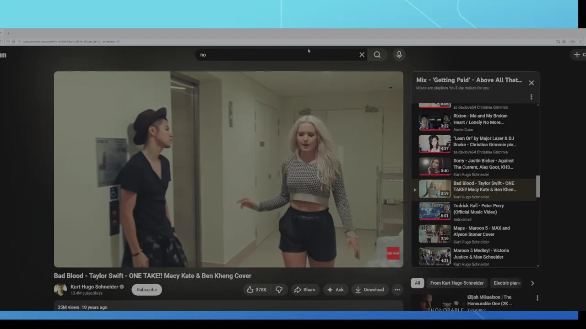
Task: Start voice search with microphone
Action: [x=399, y=55]
